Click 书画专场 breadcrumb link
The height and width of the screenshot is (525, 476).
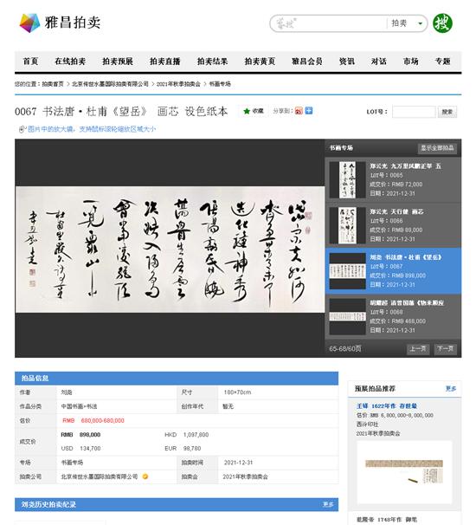pyautogui.click(x=220, y=84)
